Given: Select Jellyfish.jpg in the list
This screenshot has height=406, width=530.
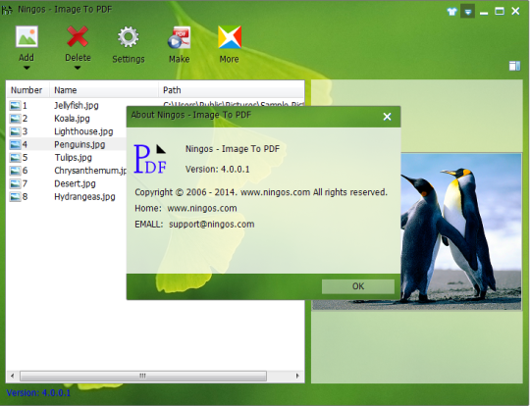Looking at the screenshot, I should (x=77, y=105).
